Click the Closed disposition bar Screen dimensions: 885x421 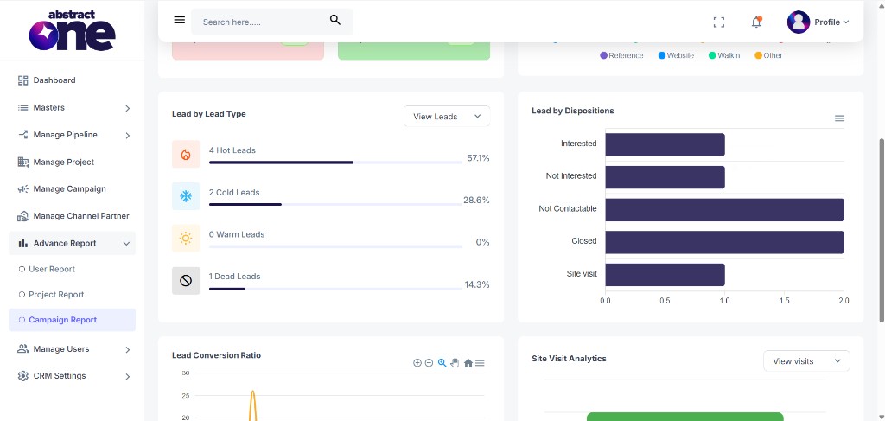(725, 241)
